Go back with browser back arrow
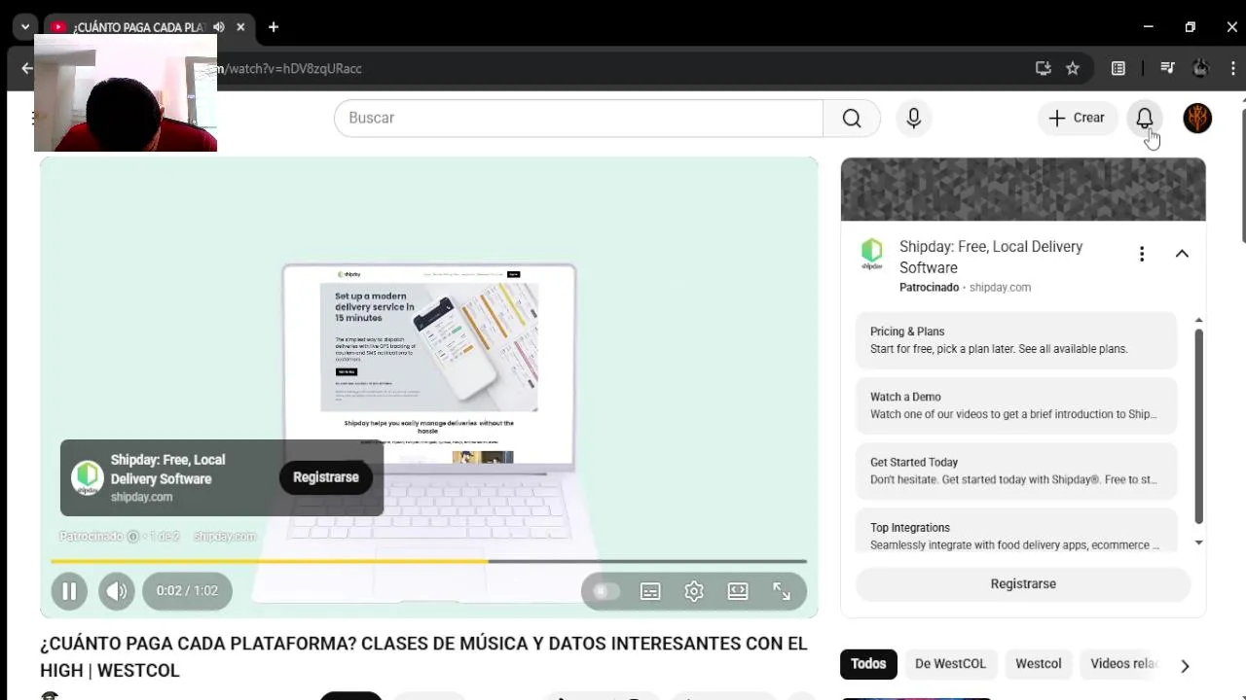 [x=26, y=69]
